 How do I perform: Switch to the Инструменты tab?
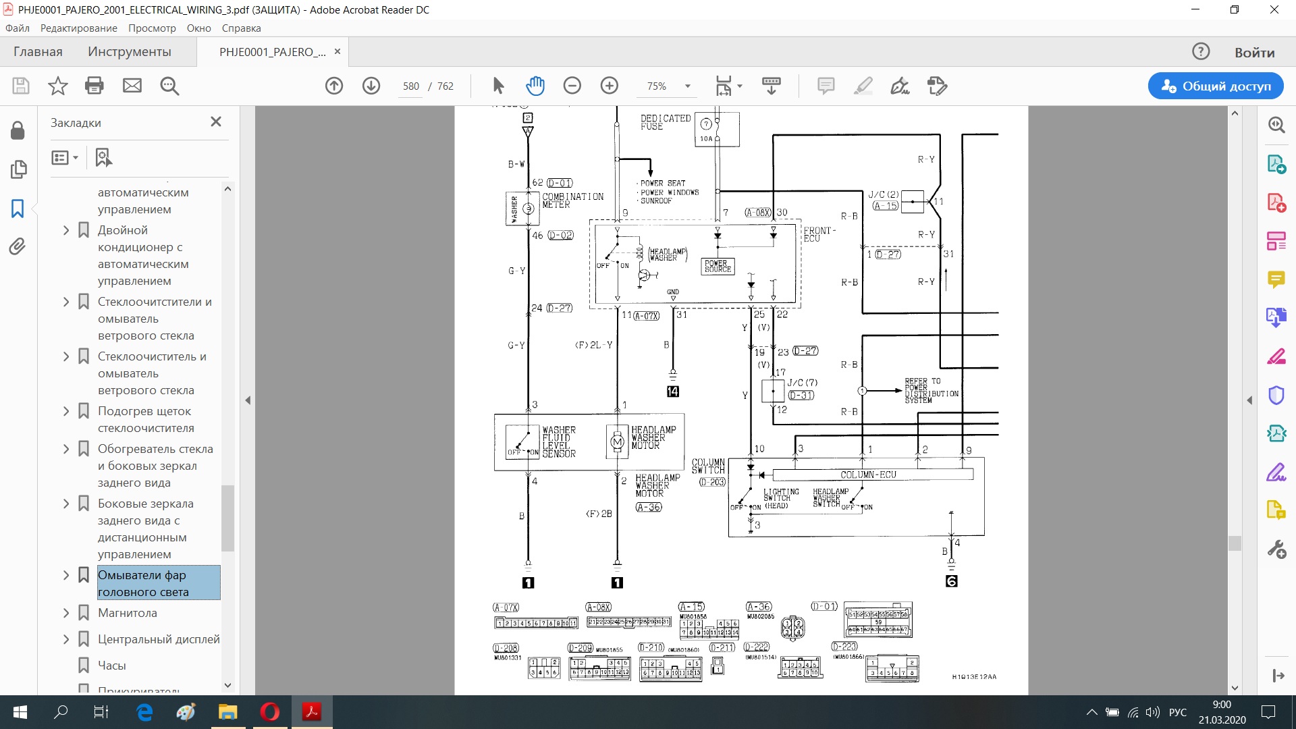click(x=129, y=52)
